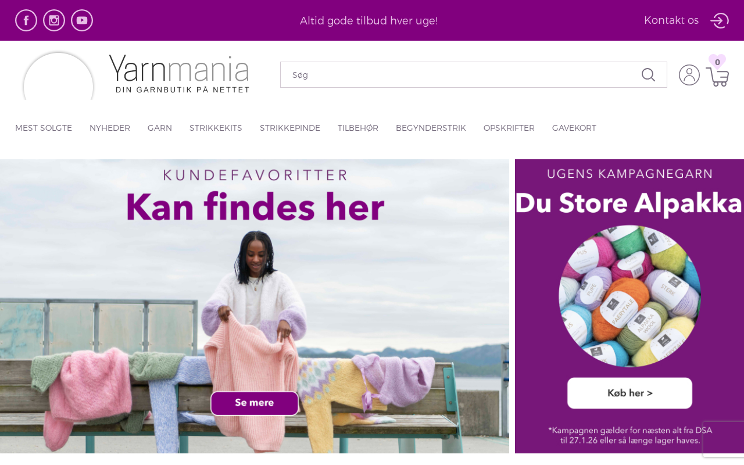Open the GARN menu item
Viewport: 744px width, 465px height.
160,128
